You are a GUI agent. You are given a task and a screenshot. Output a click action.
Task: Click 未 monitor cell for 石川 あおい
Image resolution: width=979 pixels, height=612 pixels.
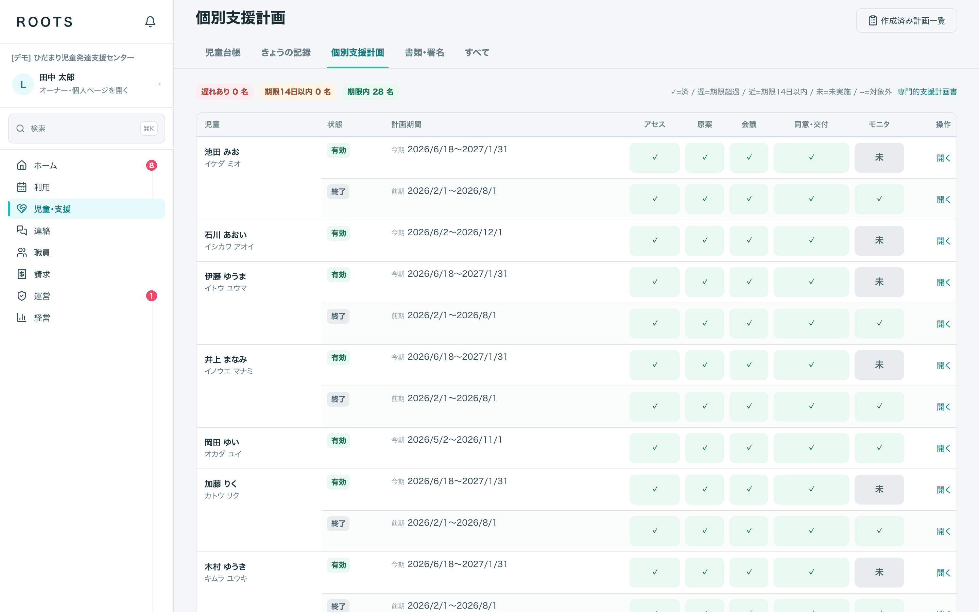pos(879,240)
